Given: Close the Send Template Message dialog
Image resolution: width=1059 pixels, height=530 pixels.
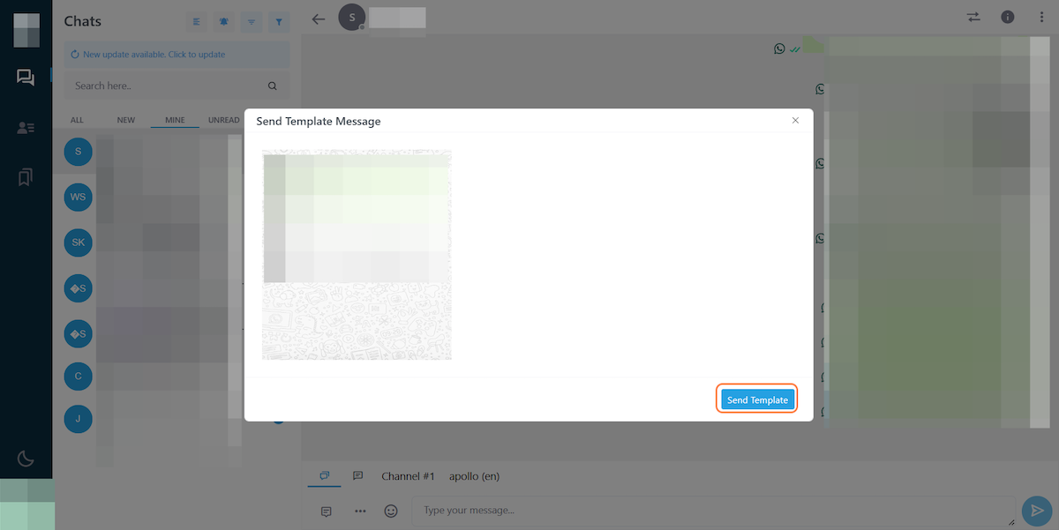Looking at the screenshot, I should click(795, 120).
